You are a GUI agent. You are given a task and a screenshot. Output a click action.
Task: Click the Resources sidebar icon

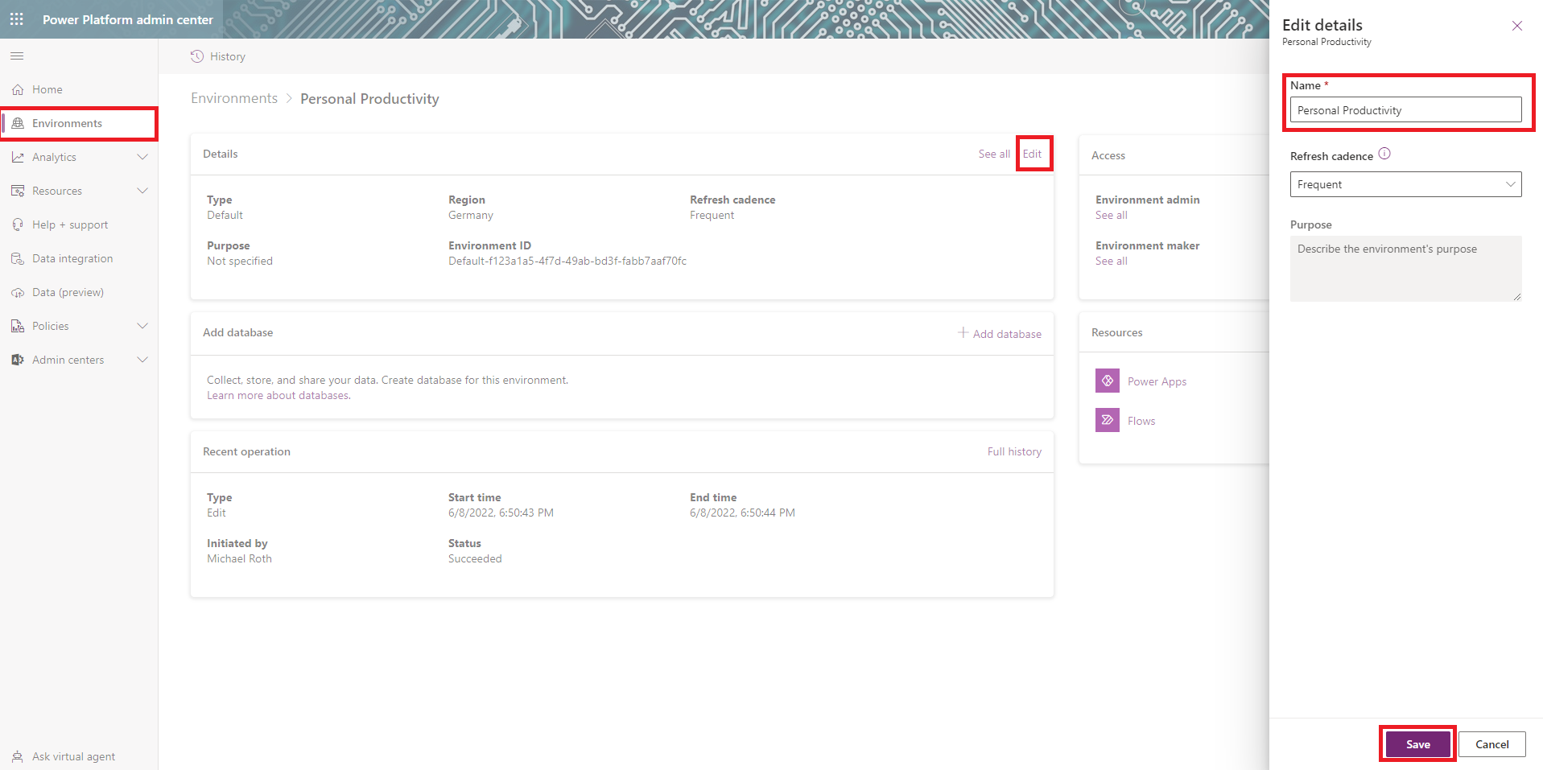tap(18, 191)
